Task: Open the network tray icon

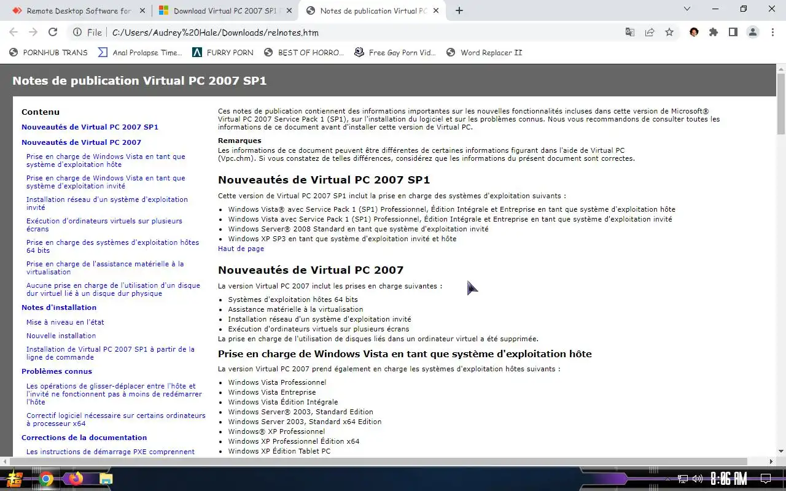Action: [x=683, y=479]
